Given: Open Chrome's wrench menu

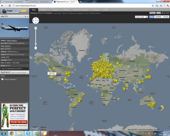Looking at the screenshot, I should [x=168, y=6].
